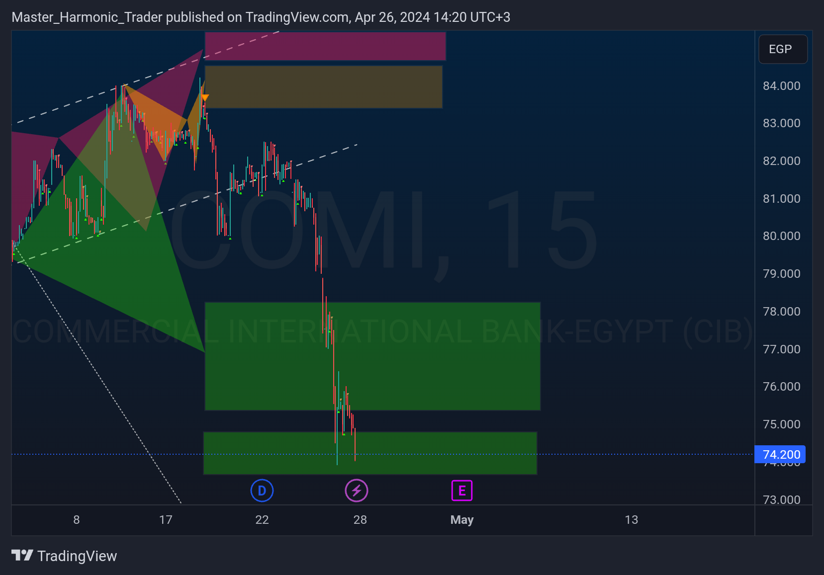Image resolution: width=824 pixels, height=575 pixels.
Task: Click the date label 8 on time axis
Action: click(x=77, y=520)
